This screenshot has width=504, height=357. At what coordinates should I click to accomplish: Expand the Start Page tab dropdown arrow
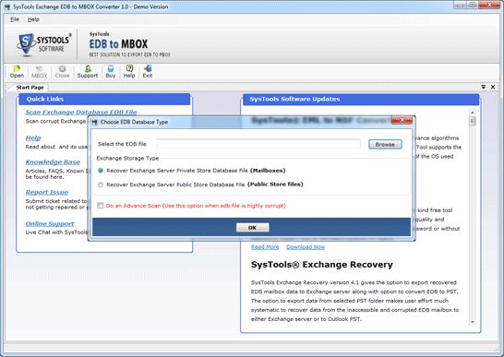coord(484,87)
